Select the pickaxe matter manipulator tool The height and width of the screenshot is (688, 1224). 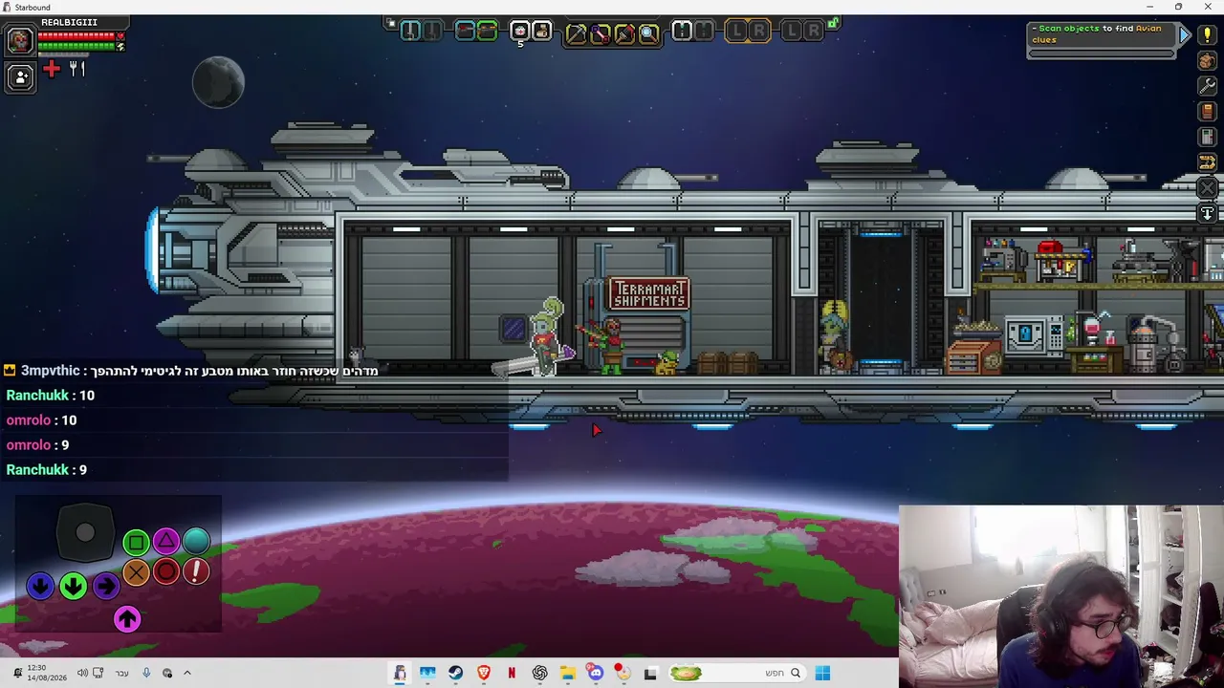(x=576, y=34)
